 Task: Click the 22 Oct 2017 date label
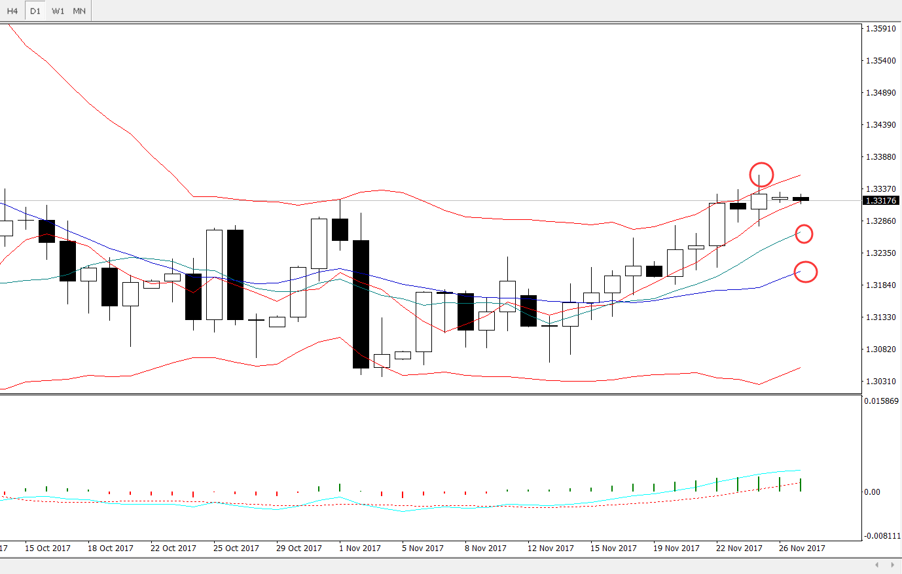(x=173, y=548)
